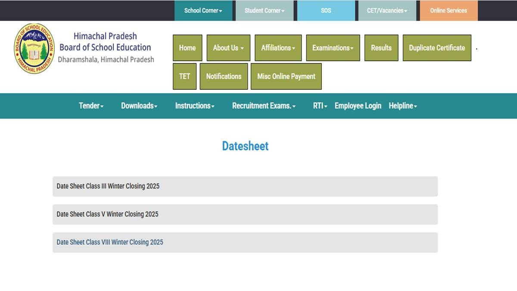Open the Downloads menu
Viewport: 517px width, 291px height.
pyautogui.click(x=139, y=106)
